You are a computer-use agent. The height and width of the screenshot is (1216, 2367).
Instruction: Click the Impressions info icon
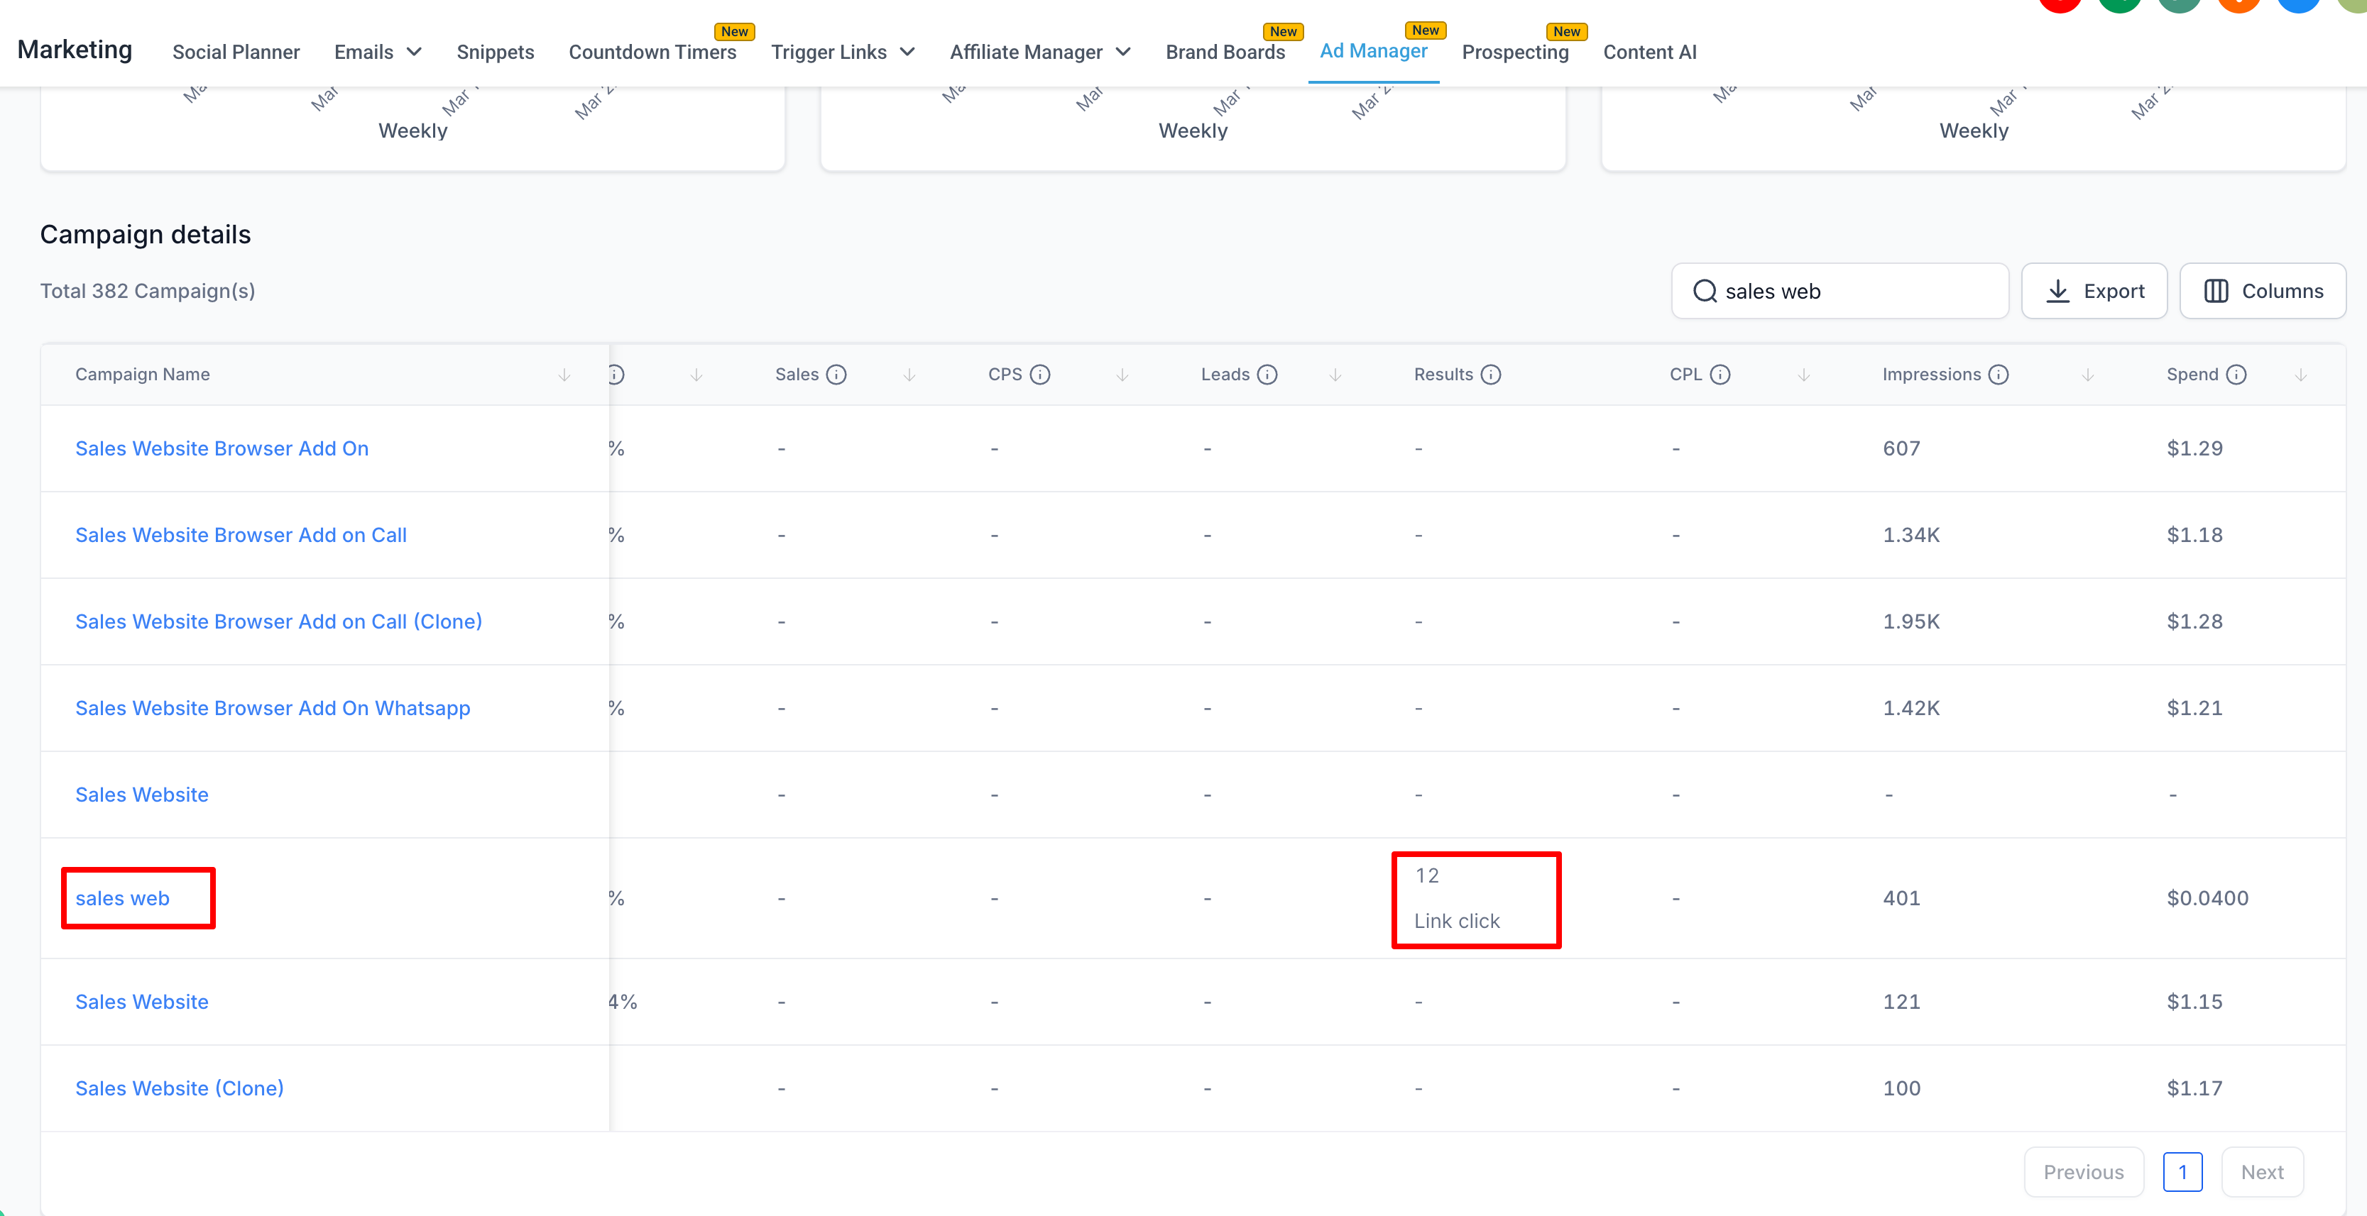point(1999,375)
